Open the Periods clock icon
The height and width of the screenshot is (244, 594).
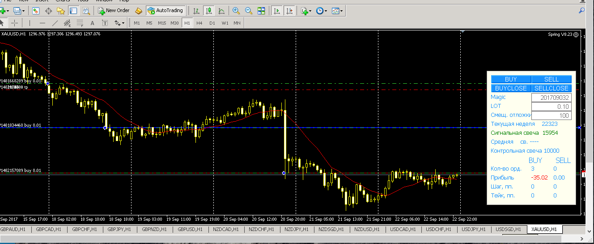coord(319,10)
